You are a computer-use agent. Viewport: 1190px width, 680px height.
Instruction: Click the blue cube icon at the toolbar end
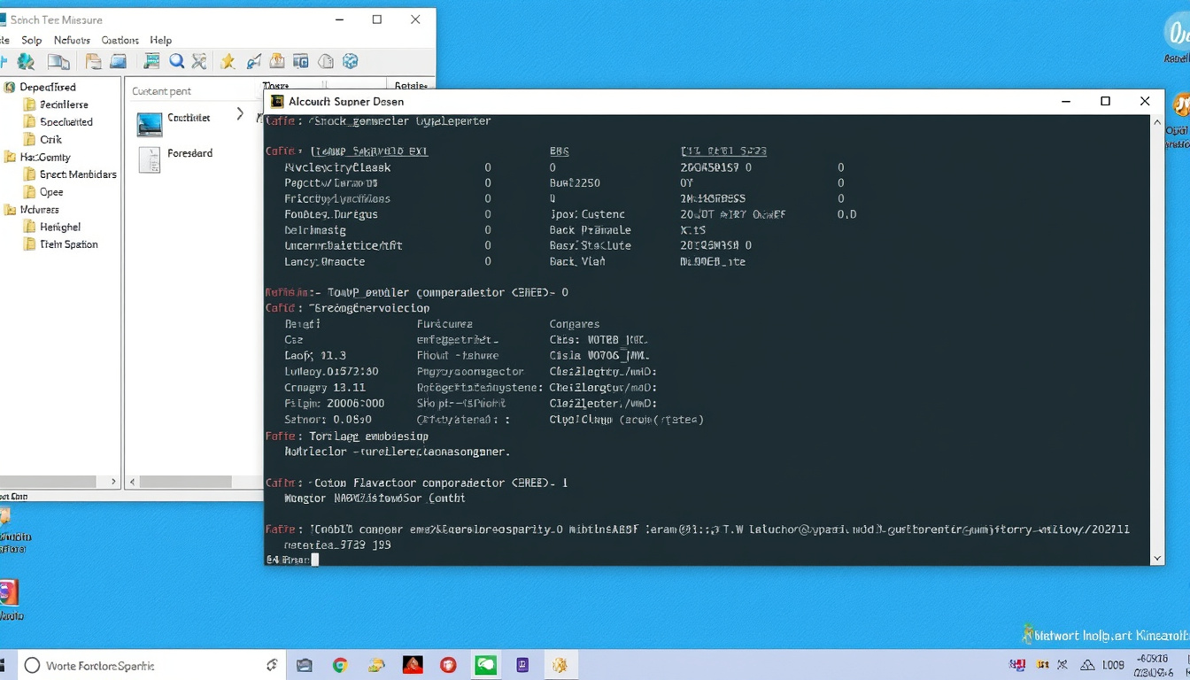350,61
